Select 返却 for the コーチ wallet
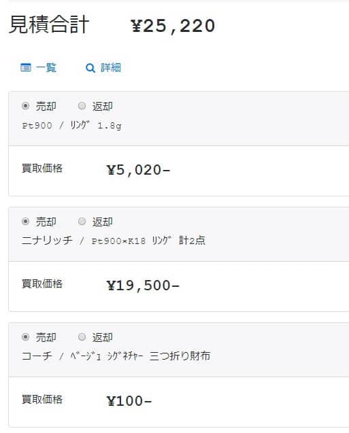349x433 pixels. click(x=82, y=336)
